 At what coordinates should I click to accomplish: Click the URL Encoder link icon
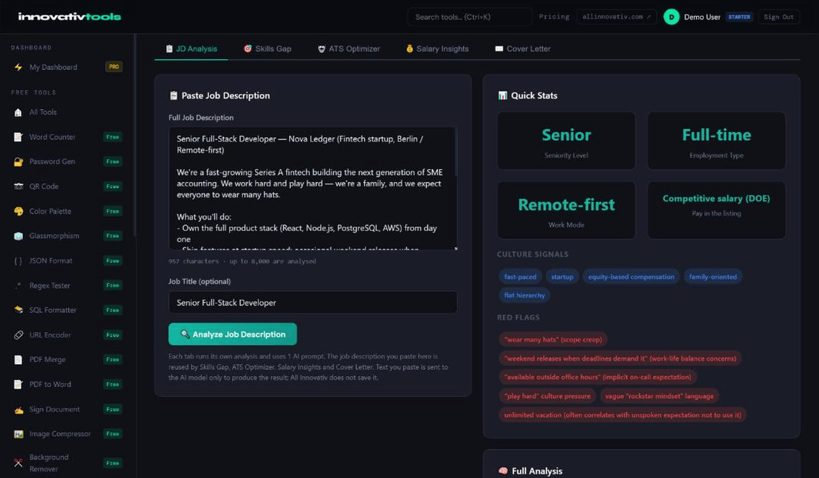[x=18, y=335]
